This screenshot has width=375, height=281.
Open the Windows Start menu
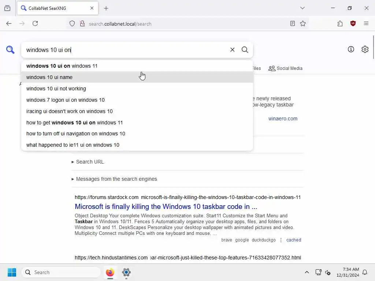12,272
